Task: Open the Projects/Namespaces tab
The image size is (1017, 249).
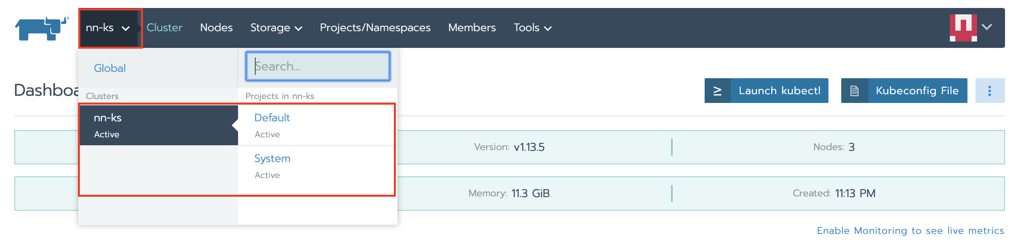Action: (x=375, y=28)
